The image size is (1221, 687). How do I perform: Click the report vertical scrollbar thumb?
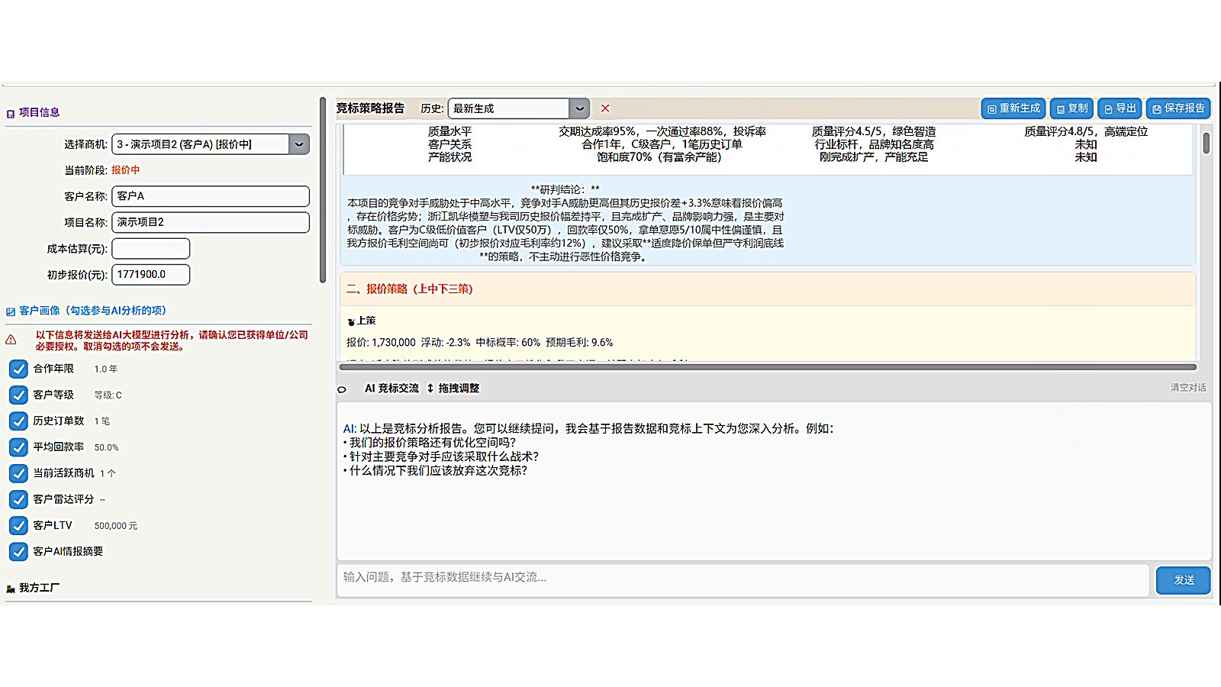click(1206, 143)
